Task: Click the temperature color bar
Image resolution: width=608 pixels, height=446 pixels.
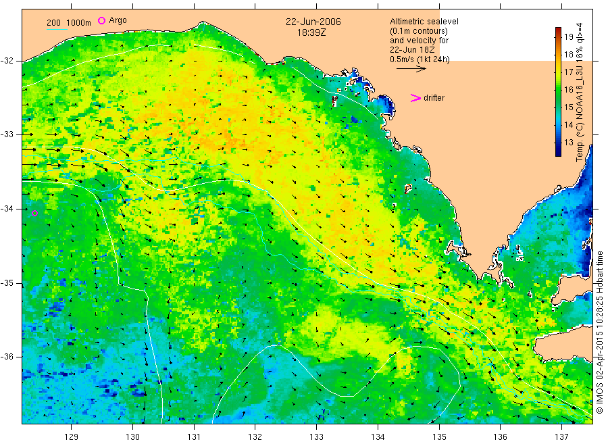Action: pyautogui.click(x=558, y=92)
